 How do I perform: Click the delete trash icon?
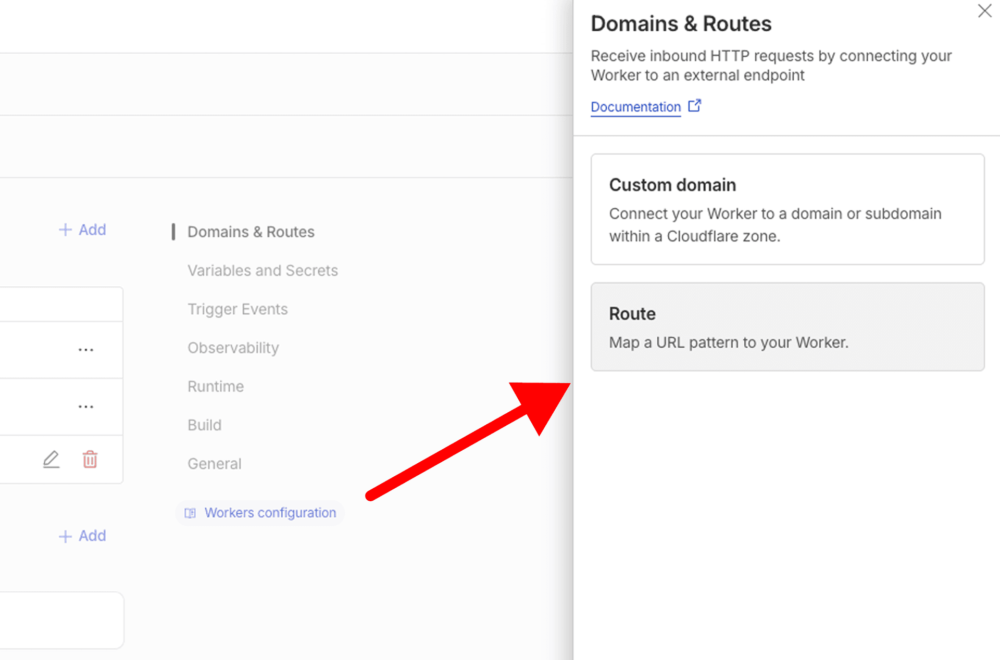(x=90, y=460)
